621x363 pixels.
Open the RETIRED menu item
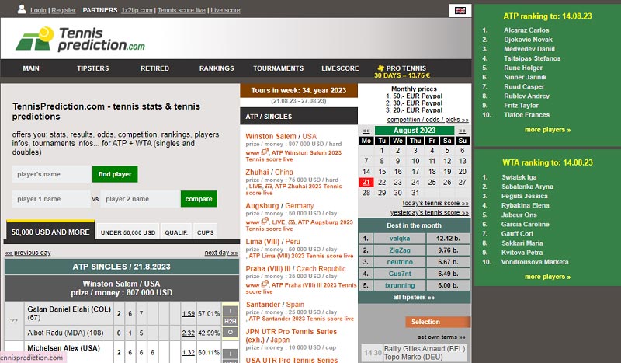(x=154, y=68)
